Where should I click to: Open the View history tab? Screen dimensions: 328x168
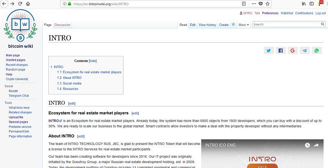(x=207, y=25)
